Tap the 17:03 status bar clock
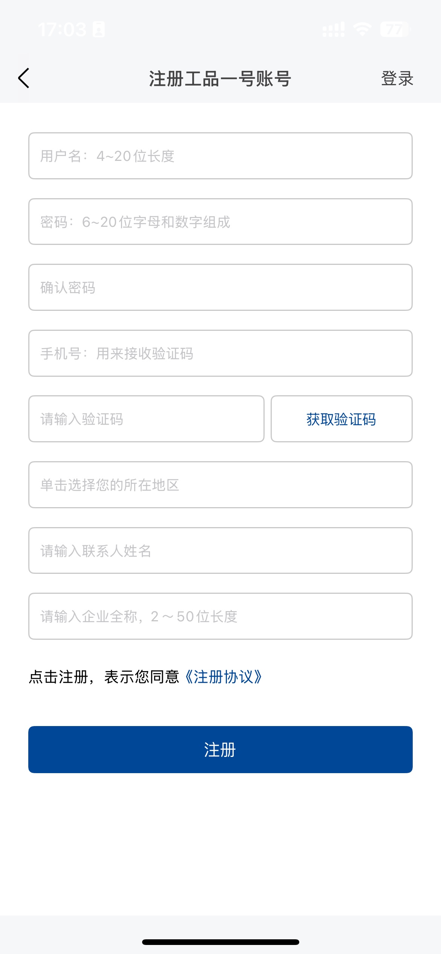Viewport: 441px width, 954px height. point(62,29)
